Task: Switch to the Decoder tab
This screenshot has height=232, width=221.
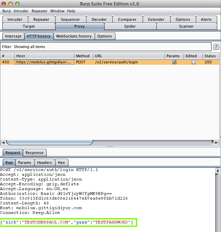Action: (99, 19)
